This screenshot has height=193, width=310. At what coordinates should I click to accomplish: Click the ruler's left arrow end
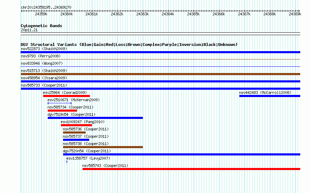coord(22,11)
